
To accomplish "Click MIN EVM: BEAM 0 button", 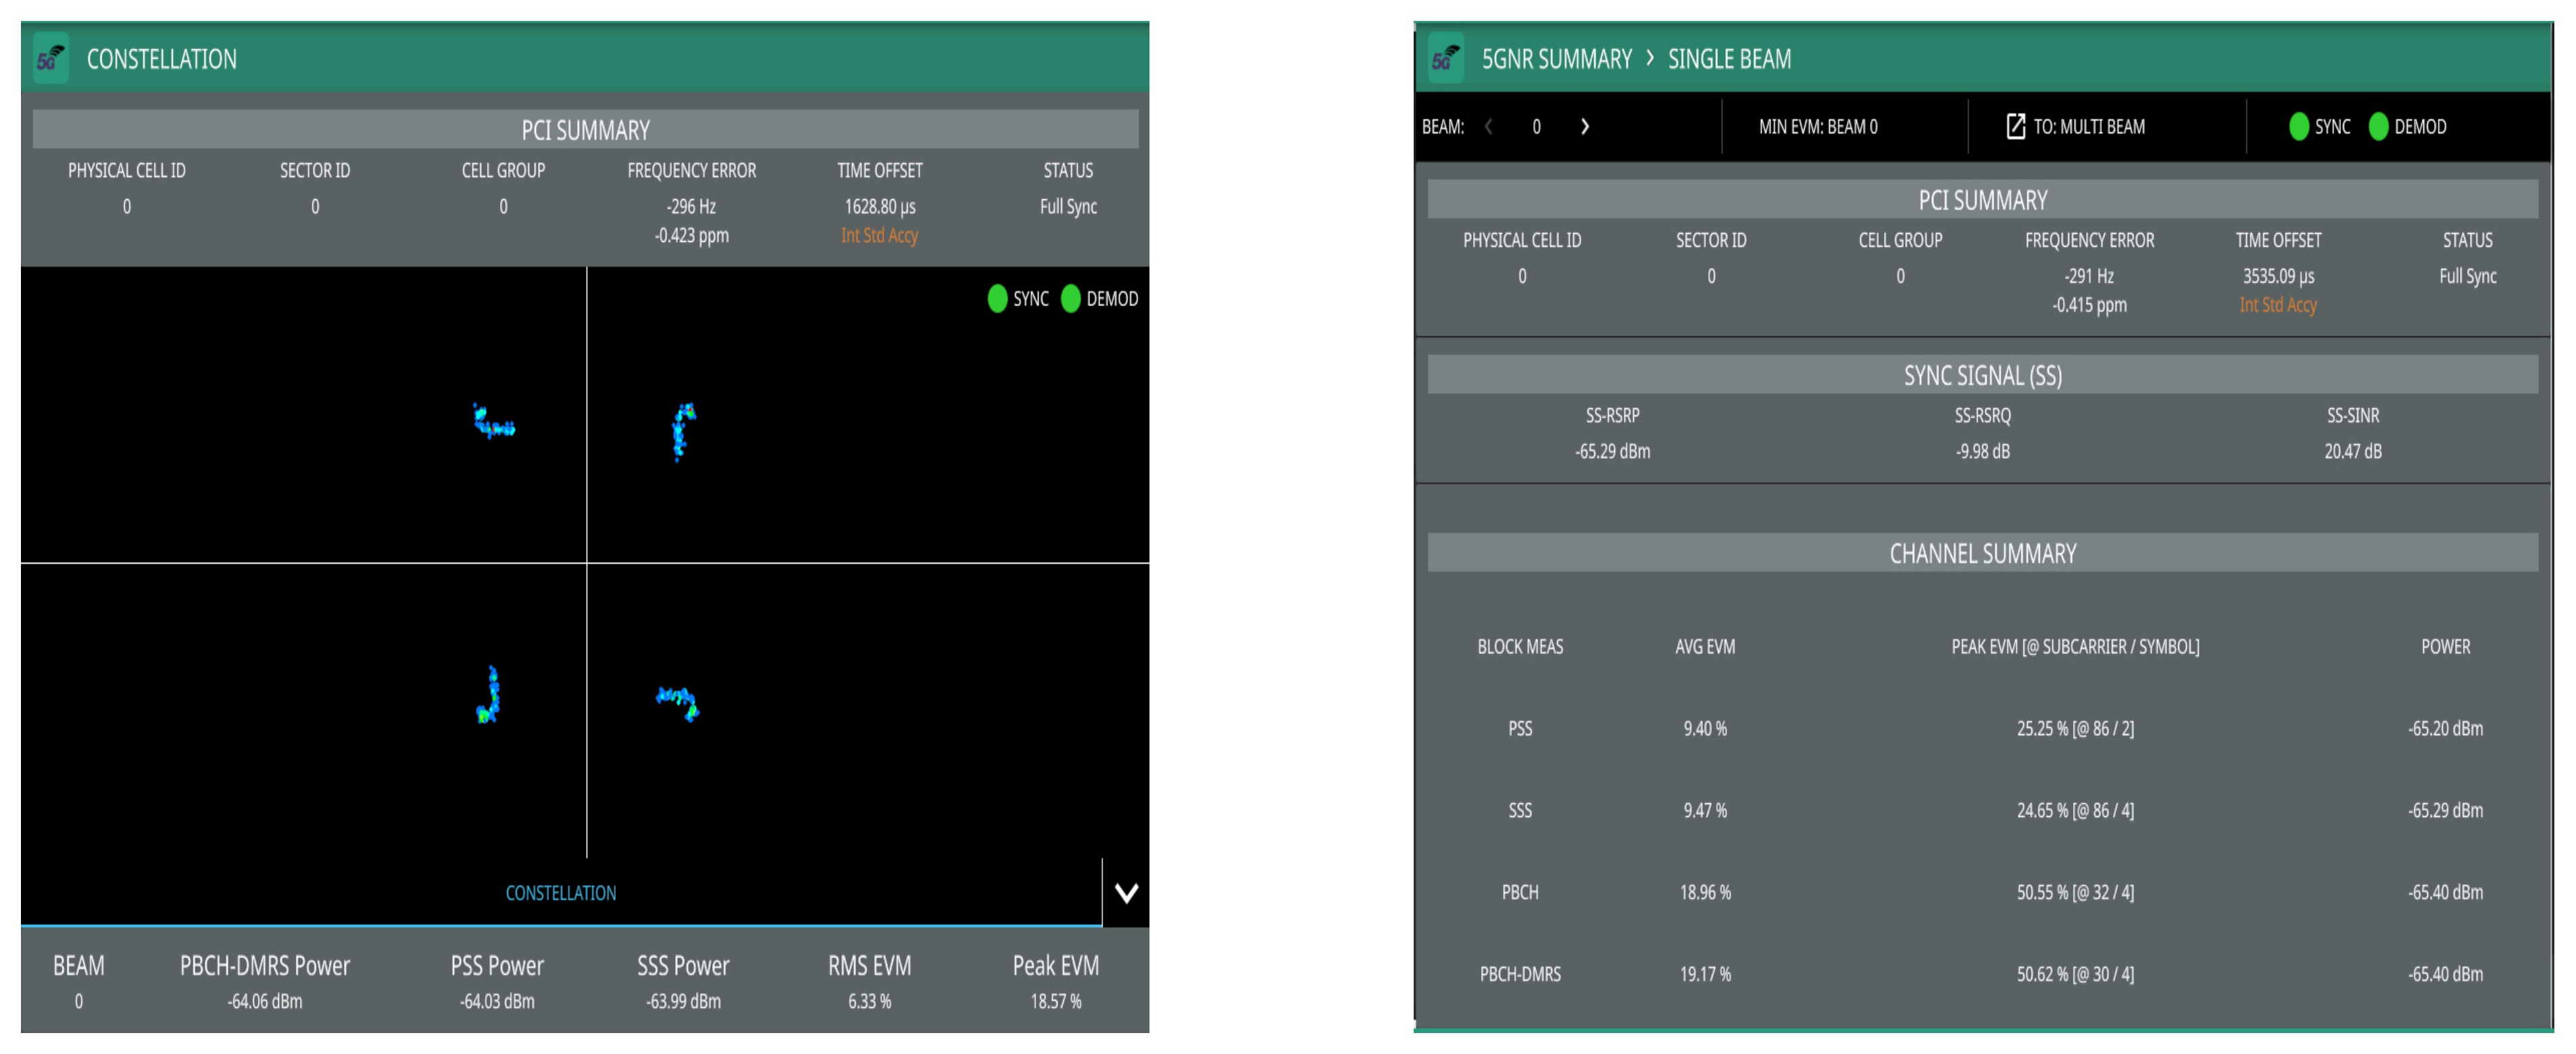I will pyautogui.click(x=1818, y=127).
